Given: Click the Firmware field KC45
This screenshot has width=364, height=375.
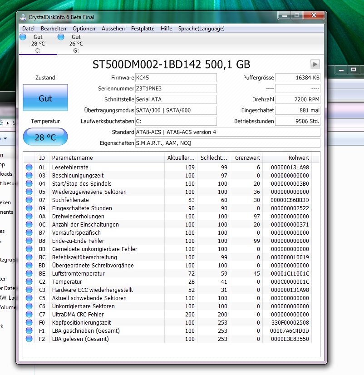Looking at the screenshot, I should 176,78.
